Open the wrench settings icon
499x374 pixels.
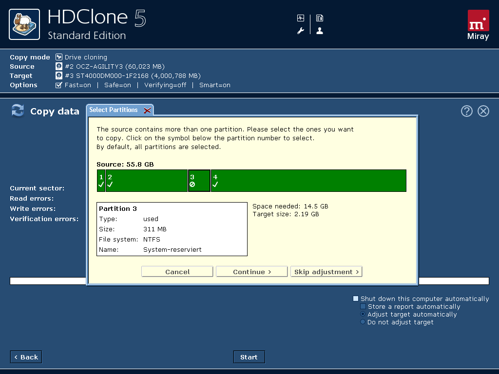(x=300, y=31)
